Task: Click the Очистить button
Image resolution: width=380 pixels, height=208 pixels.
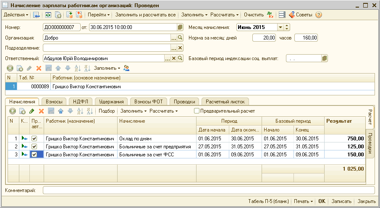Action: tap(254, 15)
